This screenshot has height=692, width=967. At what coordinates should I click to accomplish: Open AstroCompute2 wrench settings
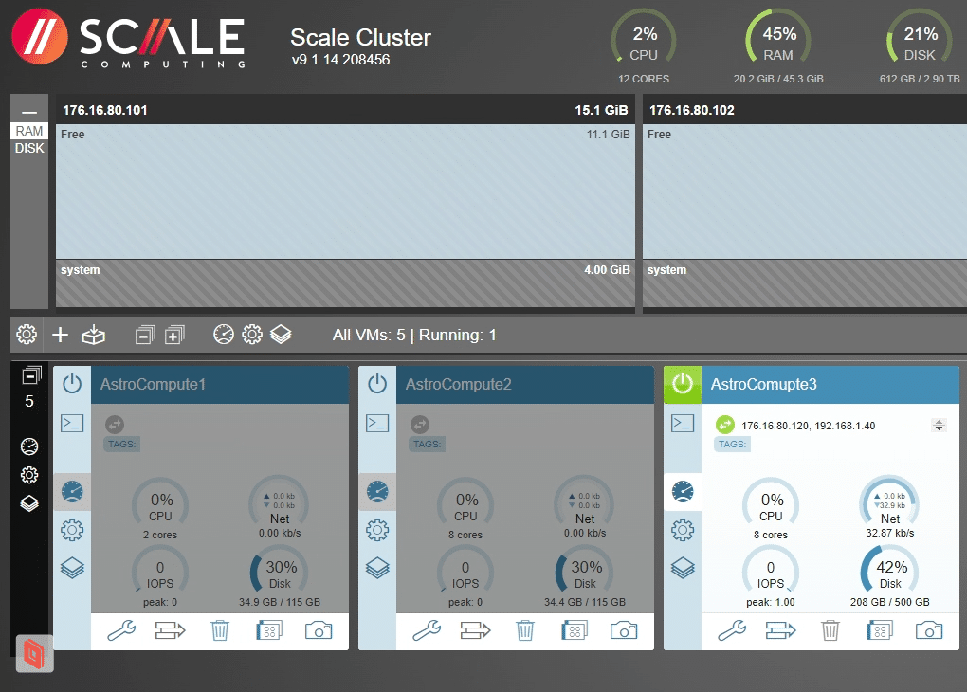[x=427, y=631]
